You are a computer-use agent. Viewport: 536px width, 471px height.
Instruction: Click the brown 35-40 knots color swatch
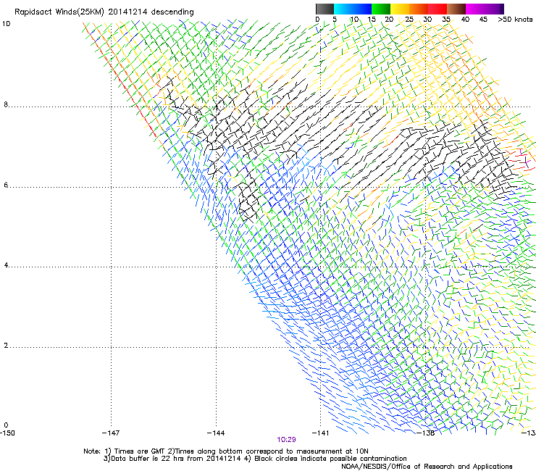click(456, 9)
